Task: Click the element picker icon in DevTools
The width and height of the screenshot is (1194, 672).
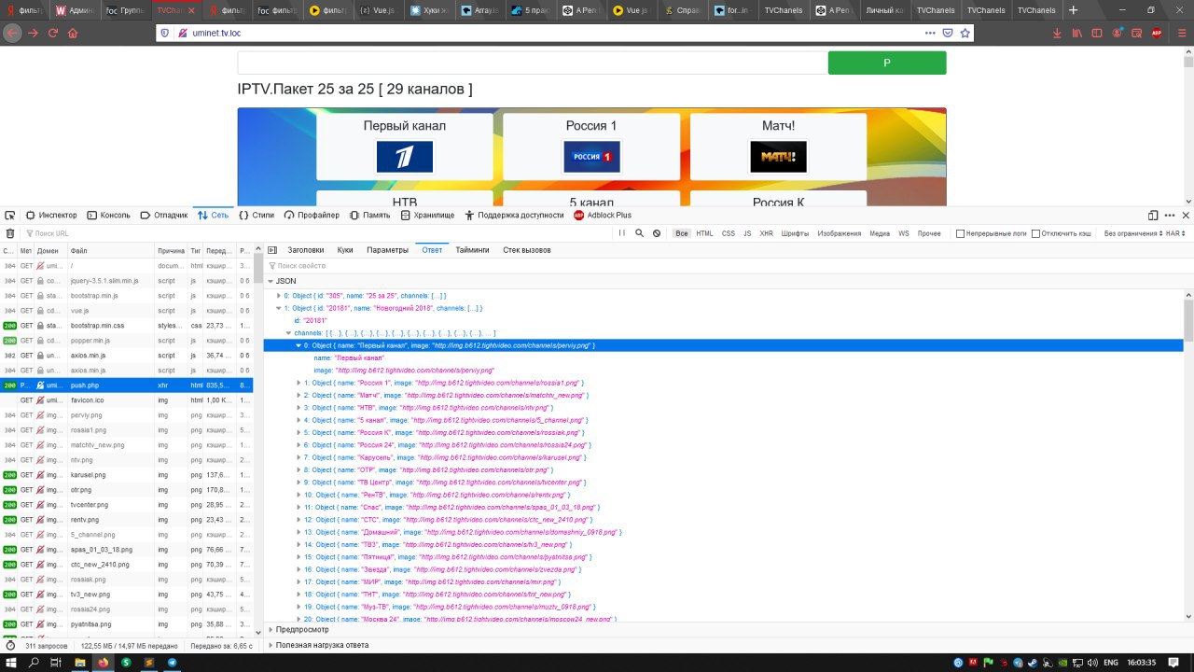Action: [9, 215]
